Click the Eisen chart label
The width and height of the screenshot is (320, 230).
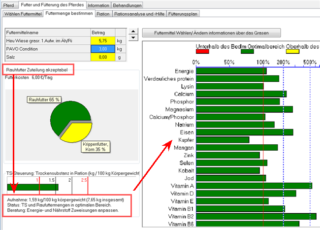[x=187, y=132]
